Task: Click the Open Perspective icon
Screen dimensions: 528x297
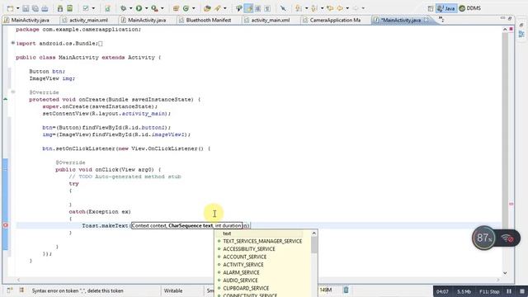Action: click(x=431, y=8)
